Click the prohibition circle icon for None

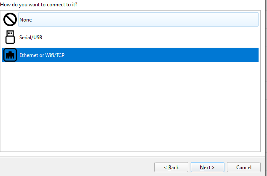(x=10, y=19)
